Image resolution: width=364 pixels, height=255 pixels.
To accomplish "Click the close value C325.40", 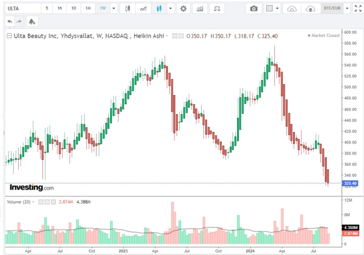I will pos(268,36).
